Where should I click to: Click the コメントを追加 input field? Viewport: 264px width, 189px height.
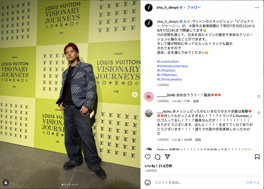[199, 183]
